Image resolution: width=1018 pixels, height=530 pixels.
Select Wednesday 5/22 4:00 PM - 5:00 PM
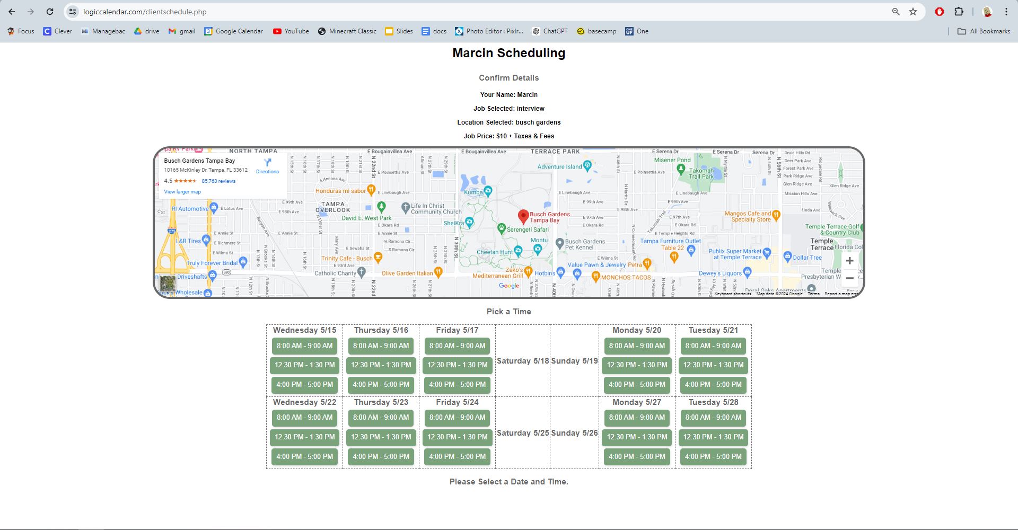pos(305,457)
